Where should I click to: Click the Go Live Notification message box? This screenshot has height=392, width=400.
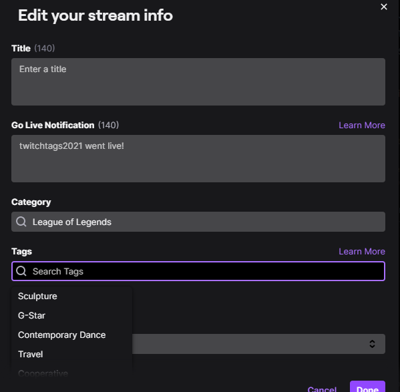pos(198,159)
